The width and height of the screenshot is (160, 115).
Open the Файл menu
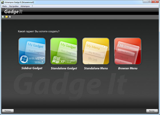pos(5,6)
